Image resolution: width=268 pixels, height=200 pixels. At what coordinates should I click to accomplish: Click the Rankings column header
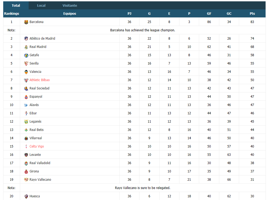tap(12, 13)
